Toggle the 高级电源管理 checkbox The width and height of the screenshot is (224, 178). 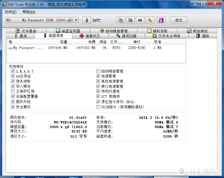pos(98,81)
